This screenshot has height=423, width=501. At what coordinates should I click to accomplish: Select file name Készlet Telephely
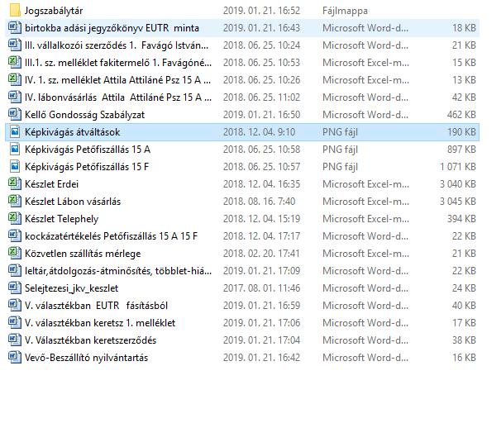pyautogui.click(x=61, y=219)
